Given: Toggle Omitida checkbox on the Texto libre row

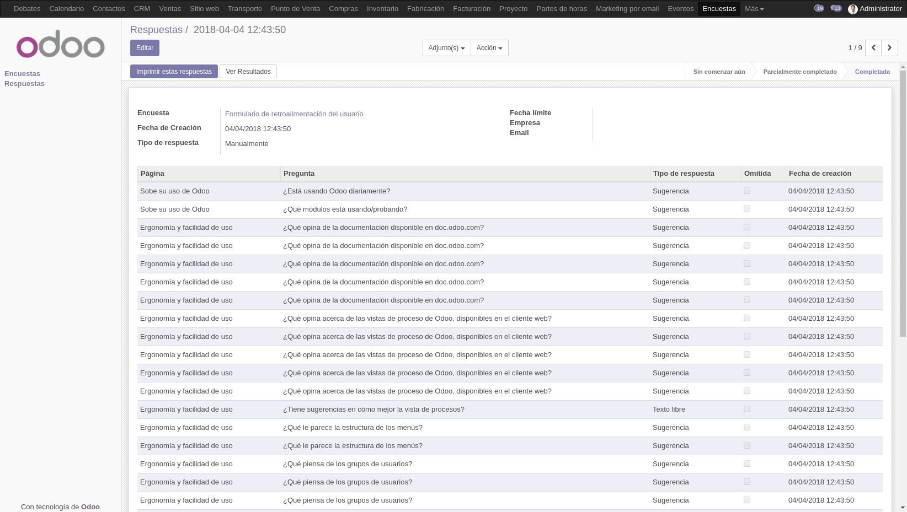Looking at the screenshot, I should click(x=747, y=409).
